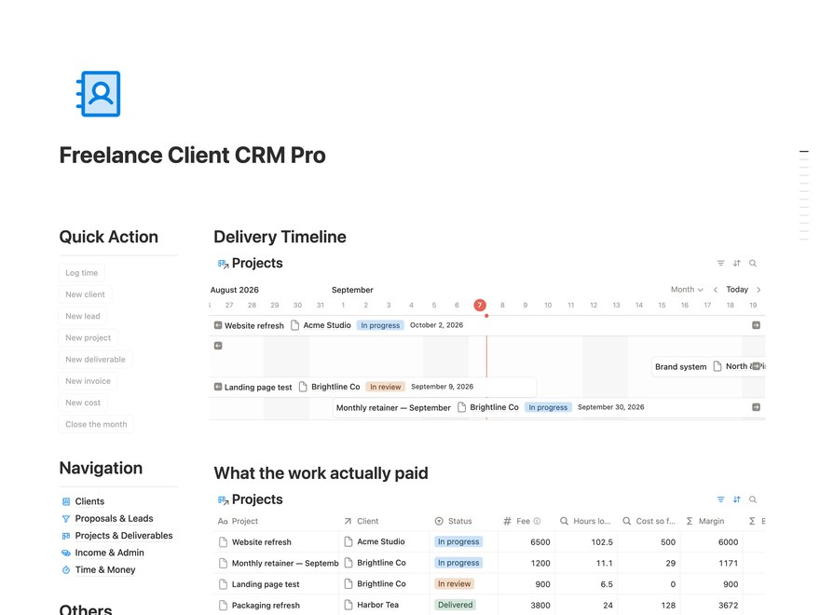
Task: Click the Proposals & Leads funnel icon
Action: tap(66, 519)
